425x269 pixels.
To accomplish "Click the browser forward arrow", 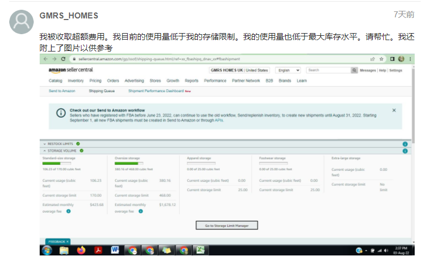I will pos(54,59).
